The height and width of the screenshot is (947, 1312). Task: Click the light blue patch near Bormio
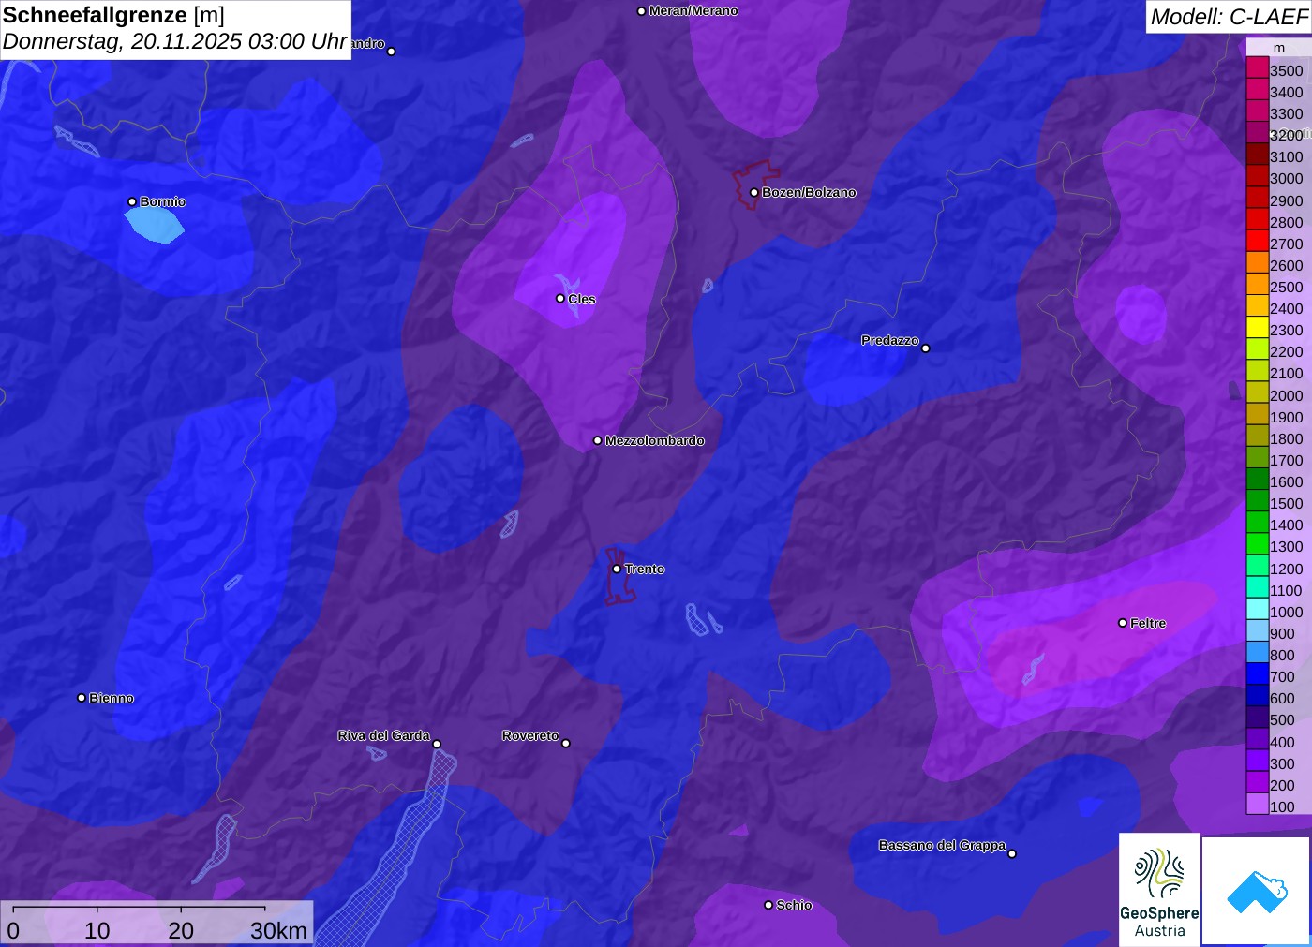[155, 225]
